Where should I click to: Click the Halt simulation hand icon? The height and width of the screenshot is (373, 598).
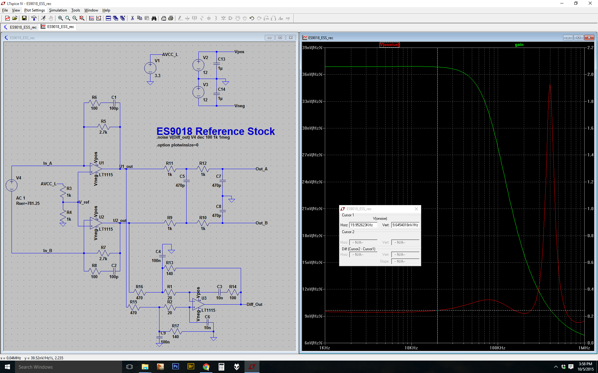click(x=51, y=18)
